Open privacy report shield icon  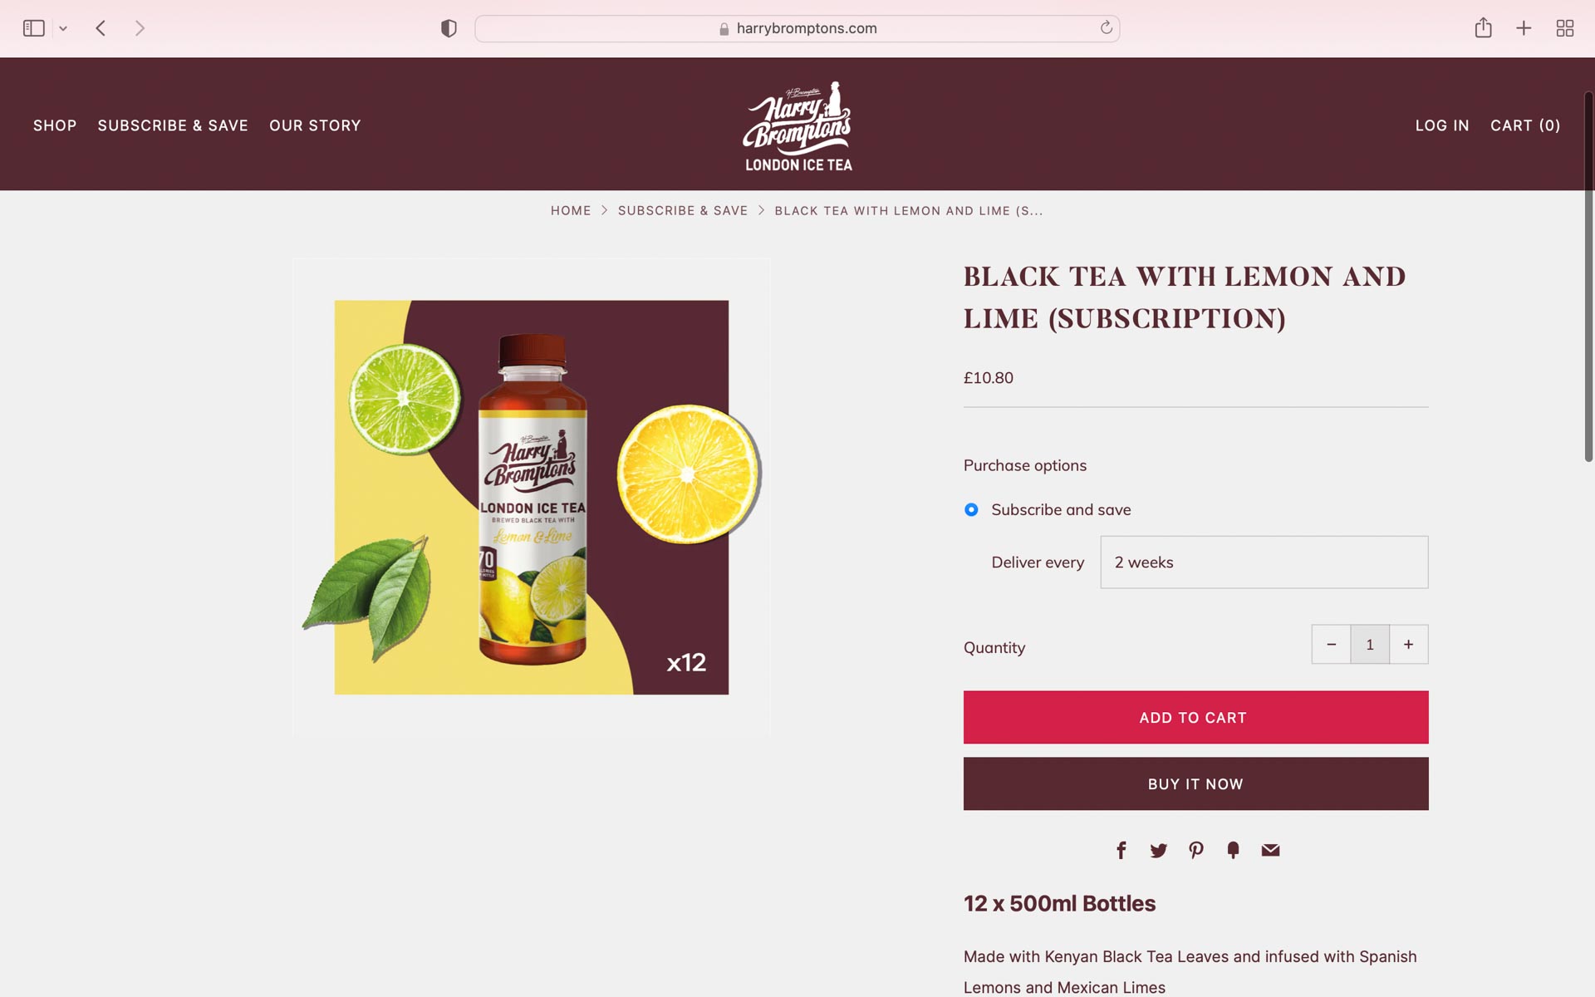[449, 28]
